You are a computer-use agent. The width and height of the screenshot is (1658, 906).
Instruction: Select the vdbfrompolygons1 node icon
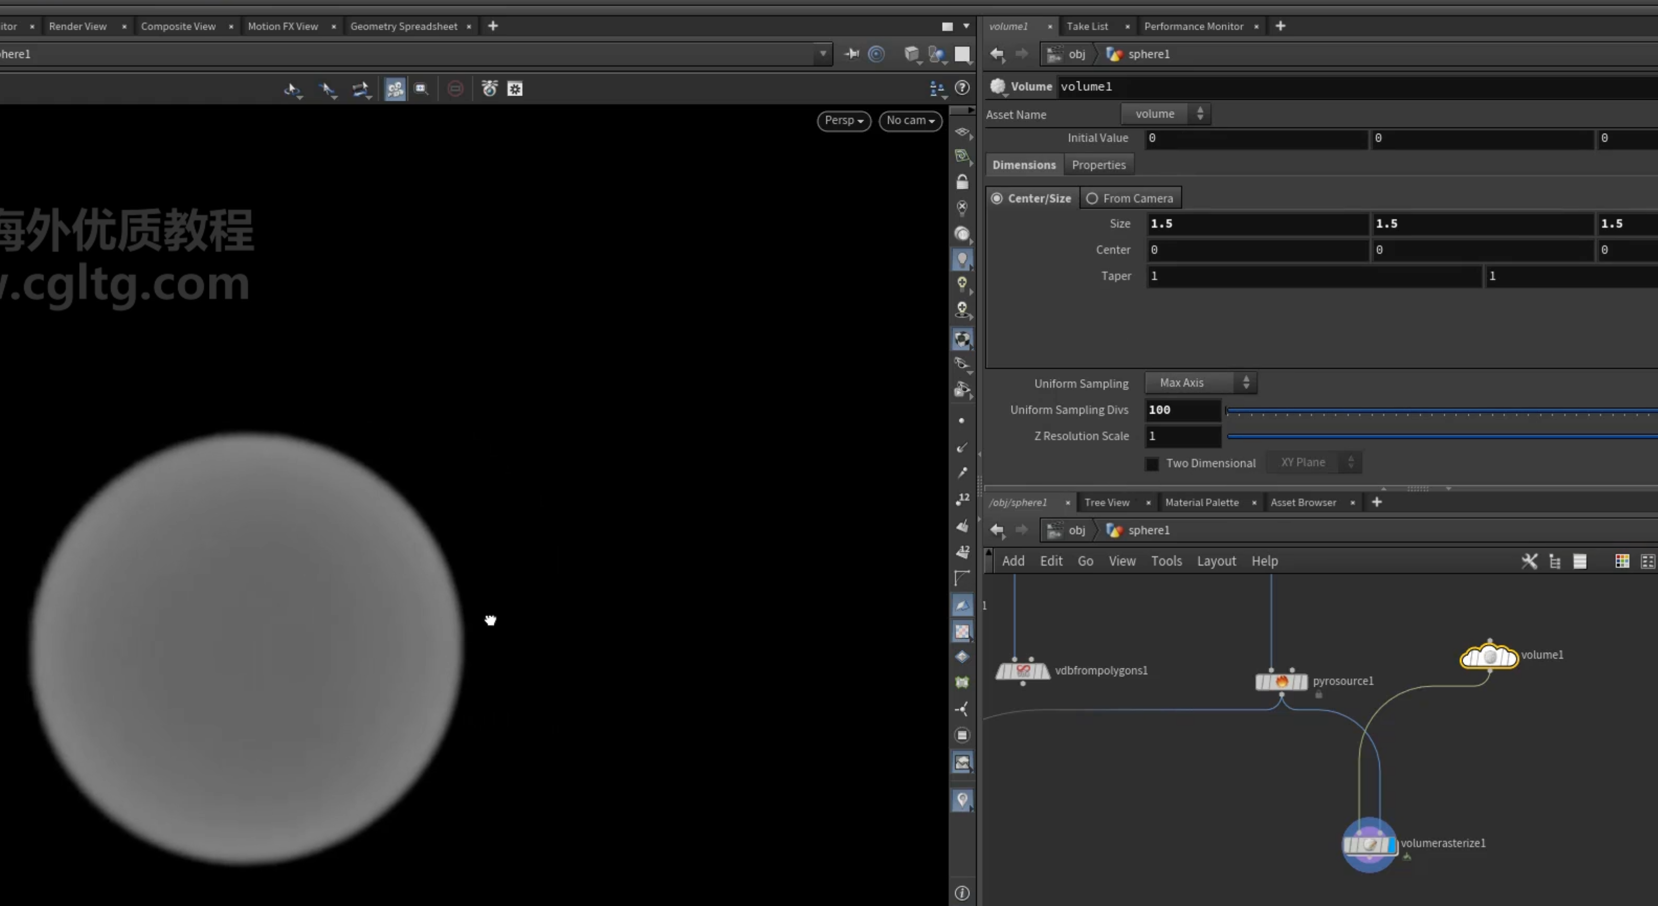1023,670
